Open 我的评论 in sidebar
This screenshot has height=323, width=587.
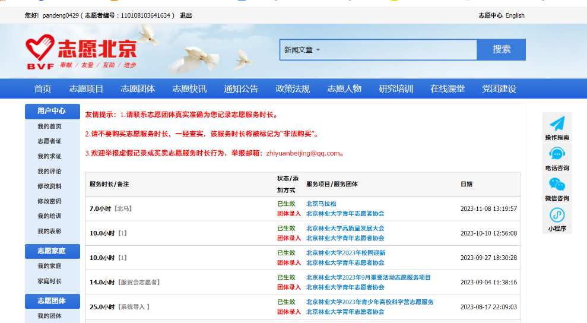point(49,171)
